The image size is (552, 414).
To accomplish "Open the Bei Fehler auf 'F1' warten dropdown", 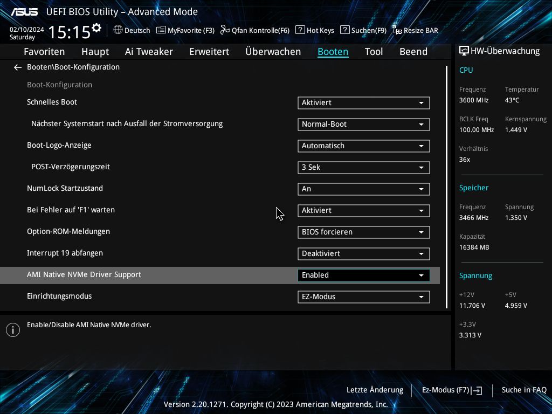I will click(x=364, y=211).
